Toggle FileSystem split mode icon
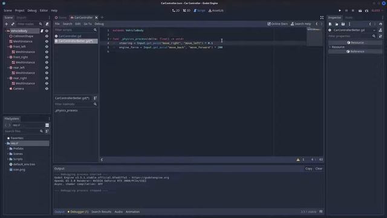Viewport: 387px width, 218px height. [x=47, y=125]
